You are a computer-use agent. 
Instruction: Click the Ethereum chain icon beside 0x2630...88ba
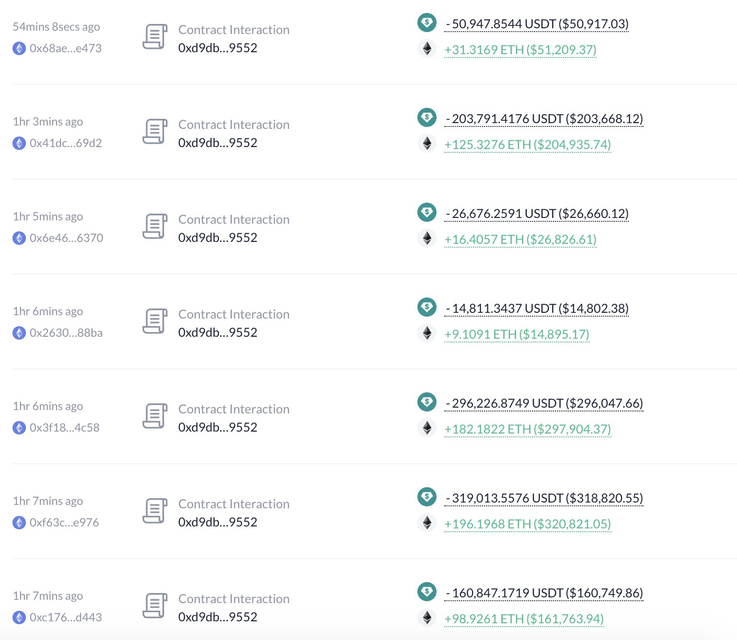pos(19,333)
